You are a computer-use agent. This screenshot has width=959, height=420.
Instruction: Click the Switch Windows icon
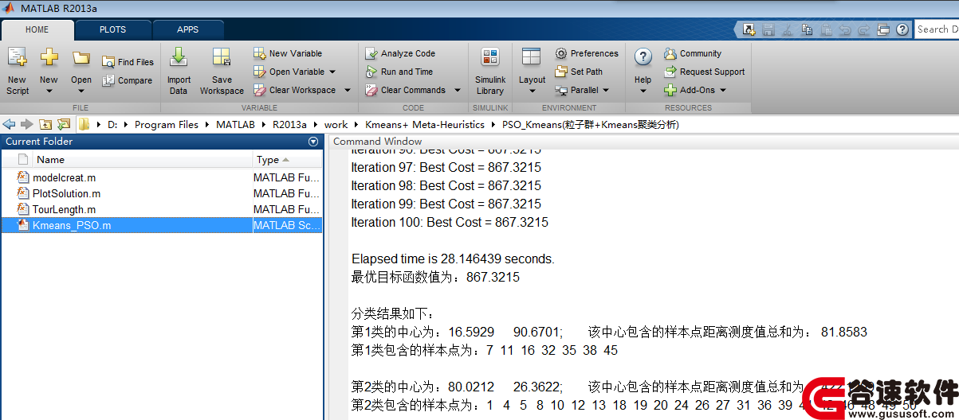(883, 29)
